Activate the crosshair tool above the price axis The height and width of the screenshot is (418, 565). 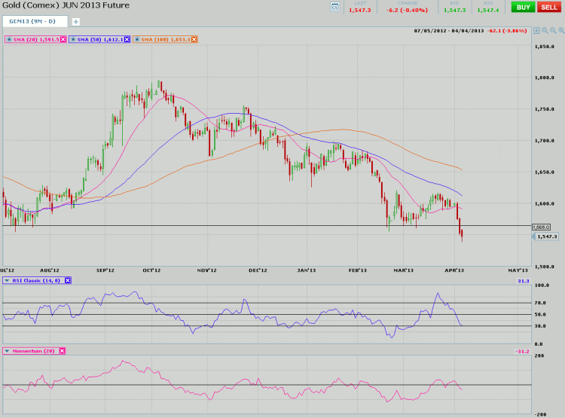point(536,31)
